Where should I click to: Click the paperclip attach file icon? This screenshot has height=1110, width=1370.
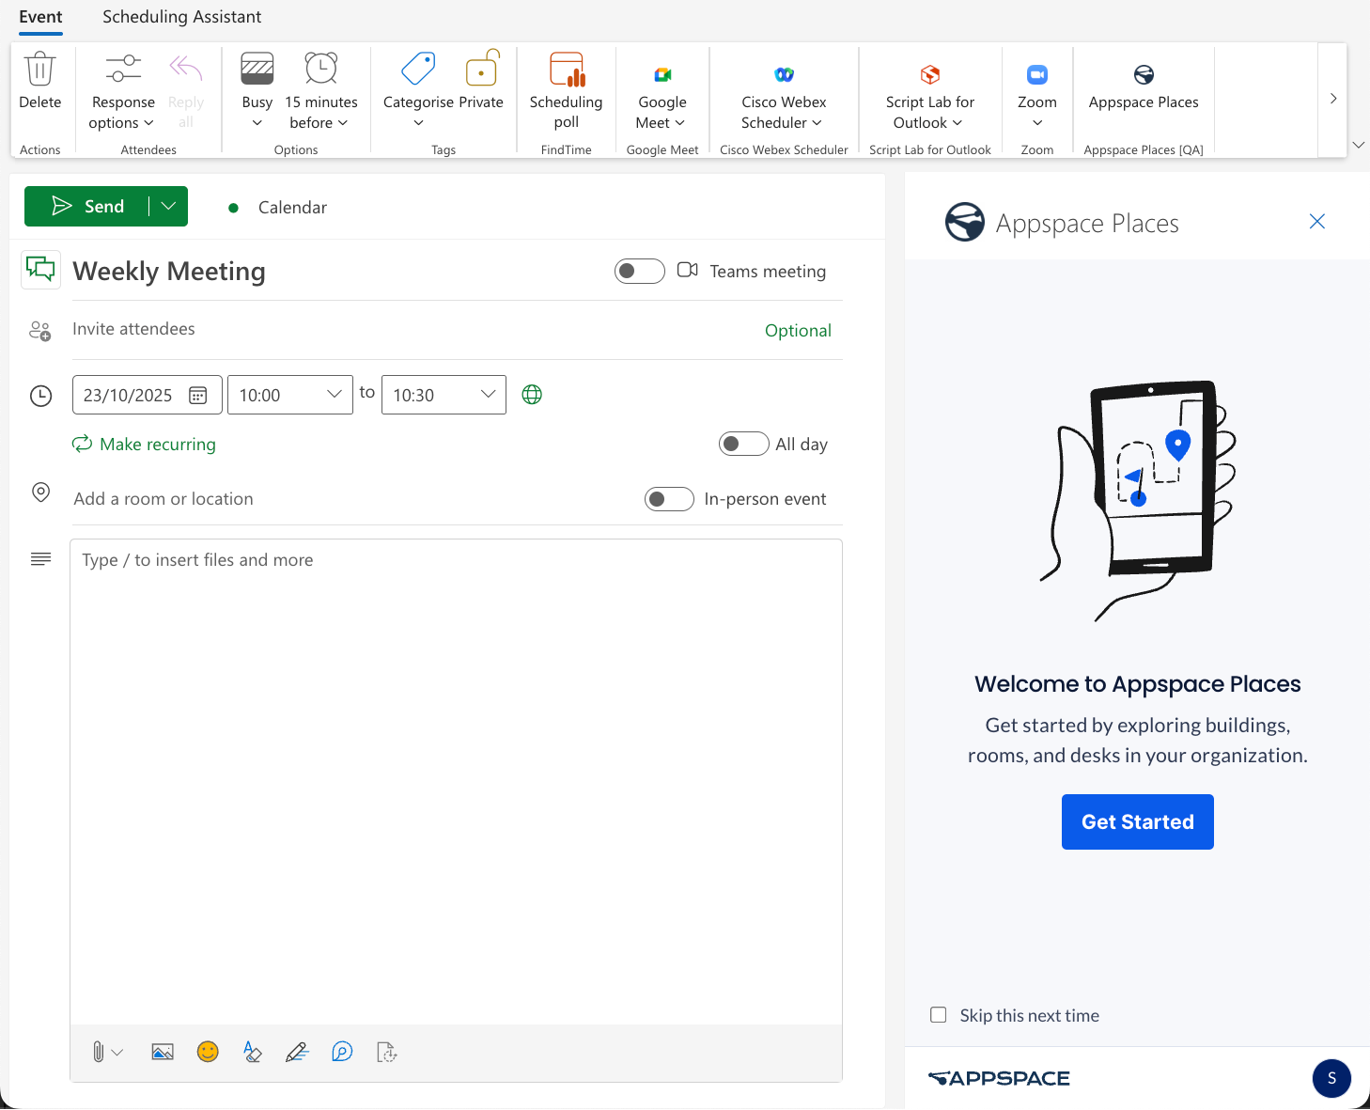98,1052
